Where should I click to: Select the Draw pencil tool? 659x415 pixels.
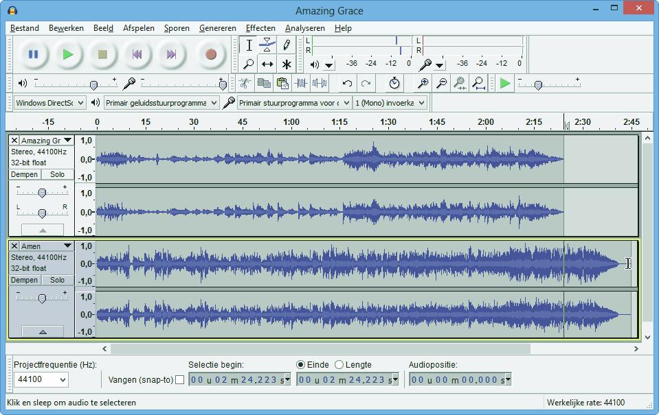tap(286, 45)
